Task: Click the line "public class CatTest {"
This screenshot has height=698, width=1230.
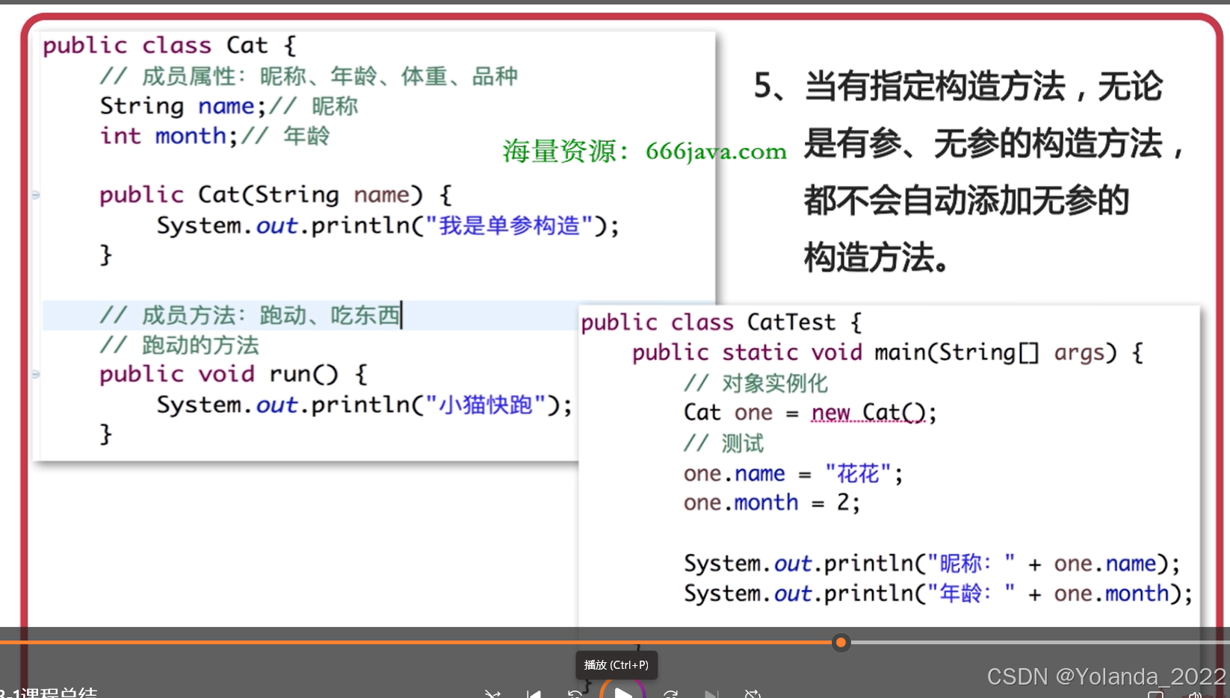Action: (x=721, y=322)
